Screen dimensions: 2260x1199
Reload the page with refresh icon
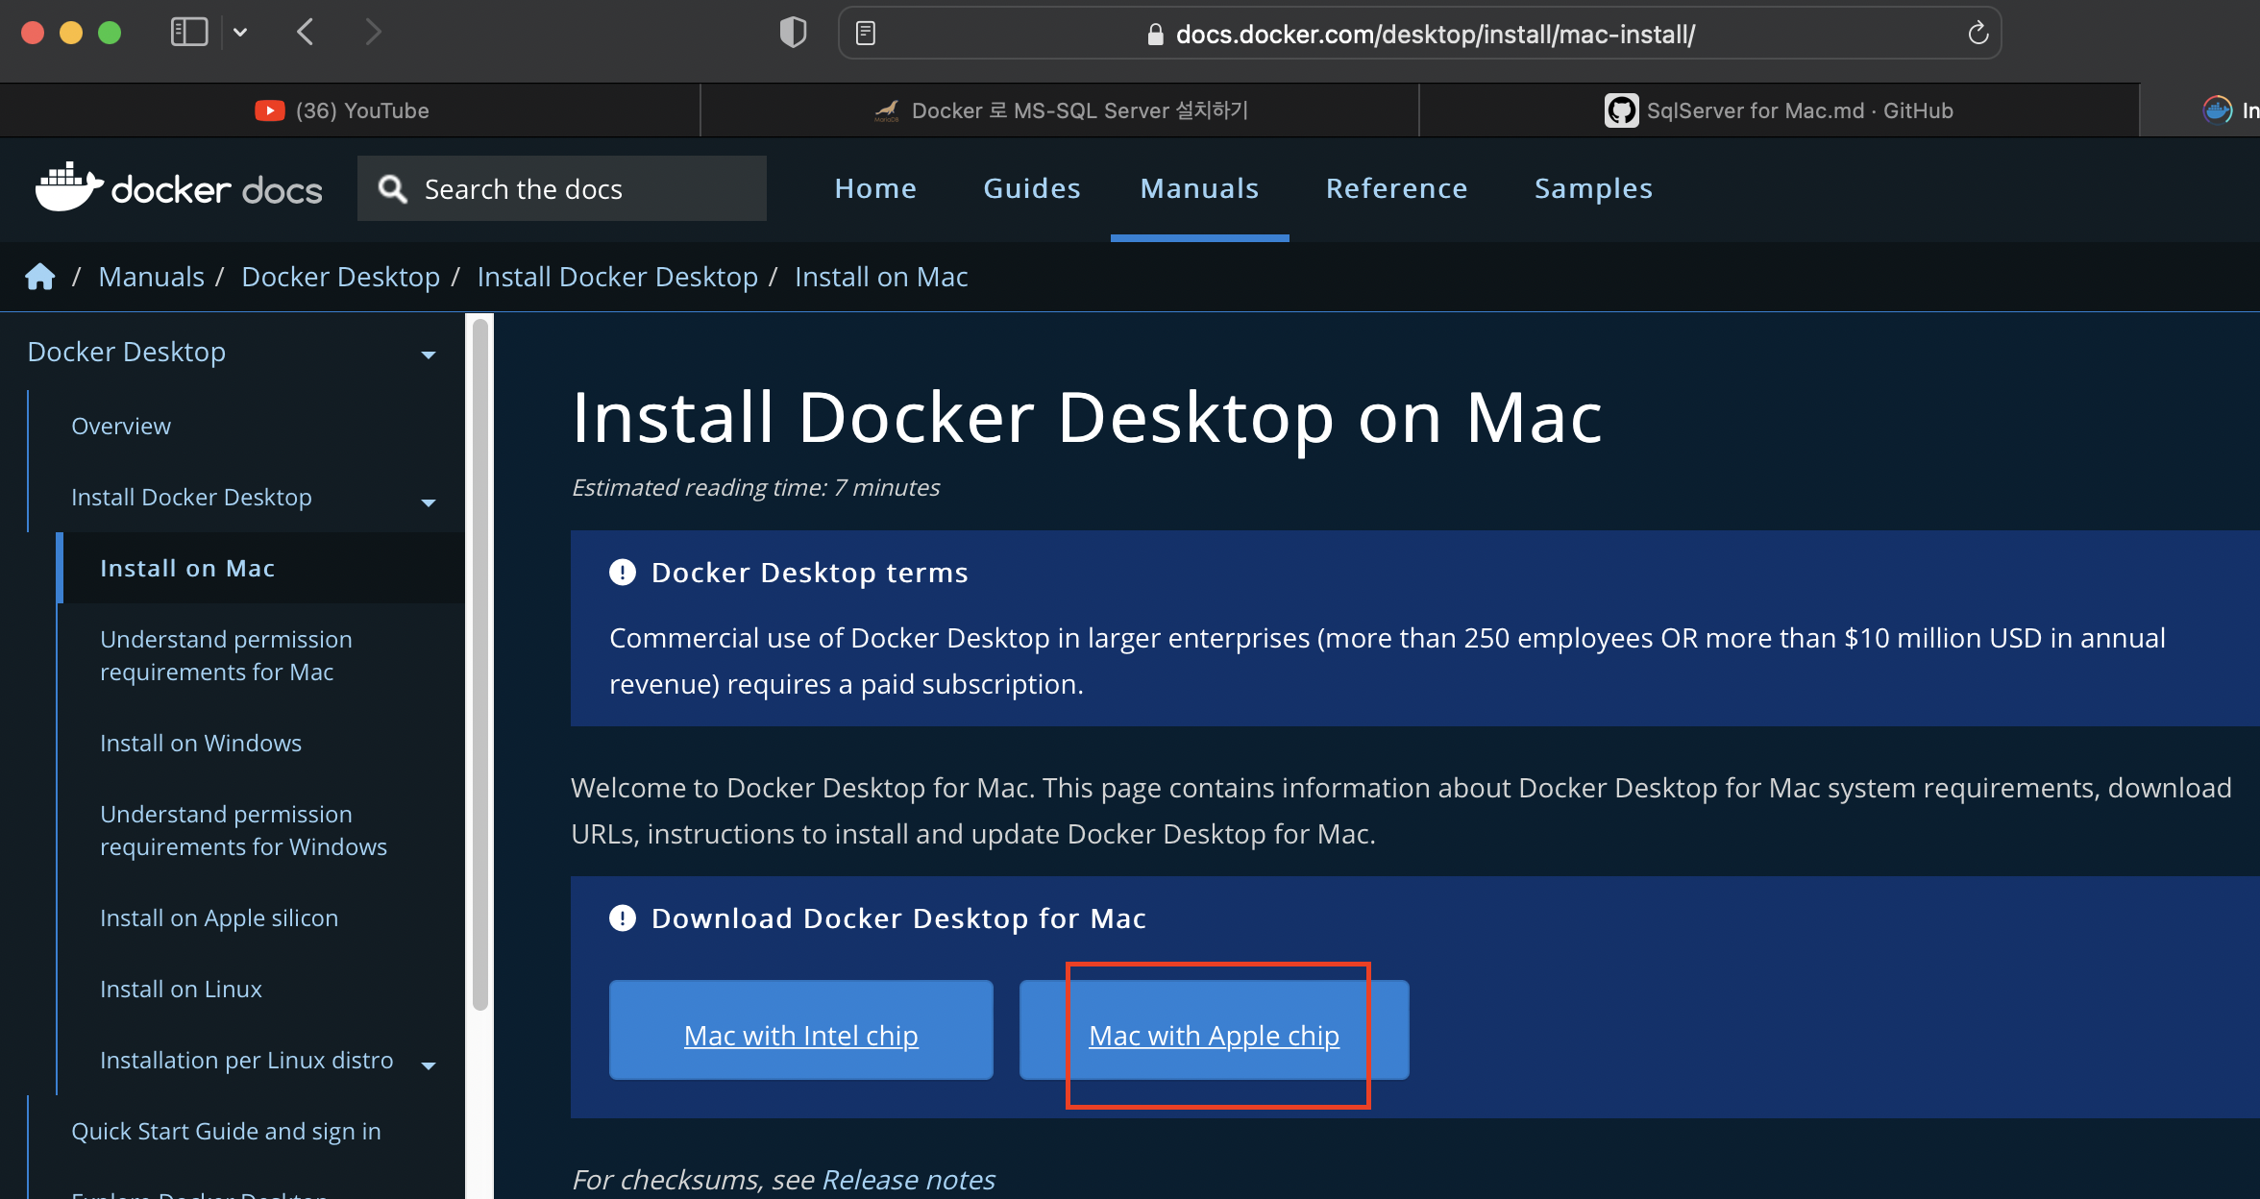[1977, 34]
